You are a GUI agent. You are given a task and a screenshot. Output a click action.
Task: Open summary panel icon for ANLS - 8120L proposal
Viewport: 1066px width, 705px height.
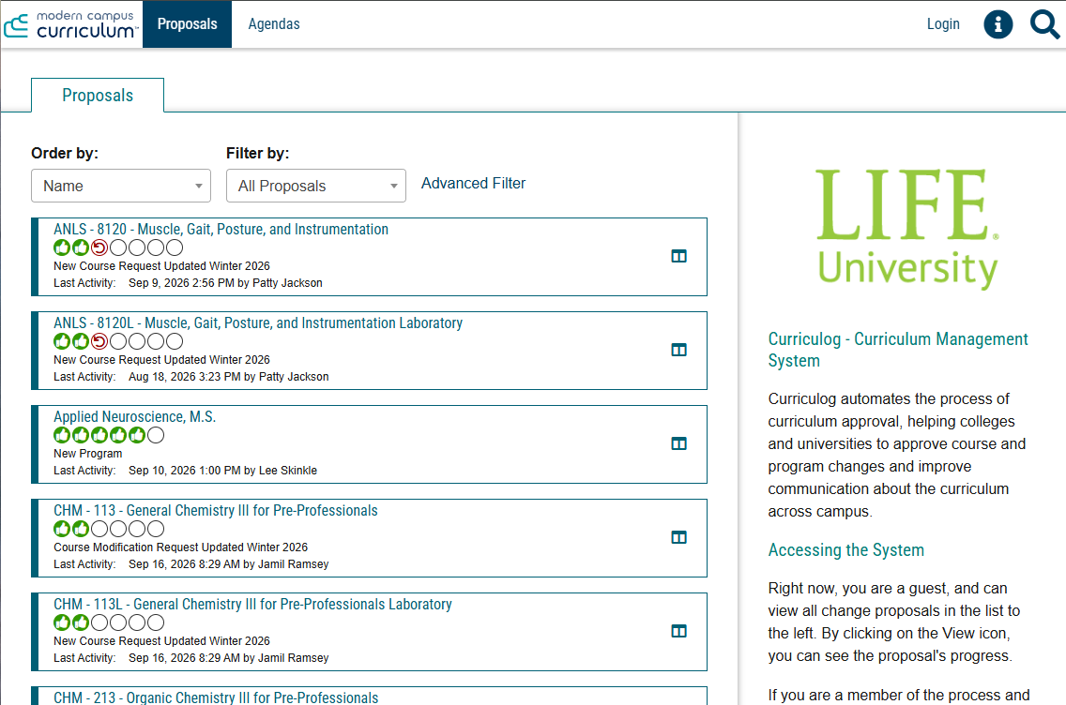point(678,350)
